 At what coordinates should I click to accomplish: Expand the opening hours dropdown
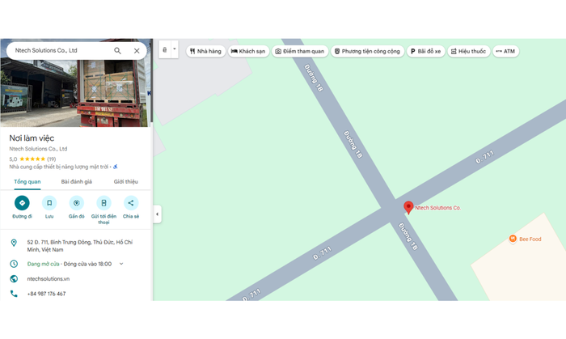click(x=121, y=264)
